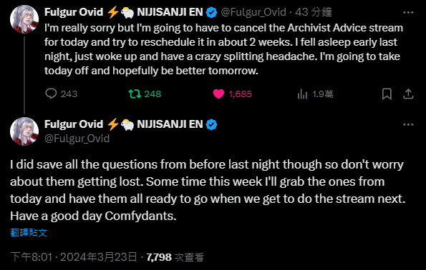The image size is (426, 270).
Task: Click the 翻譯貼文 translate post link
Action: [29, 233]
